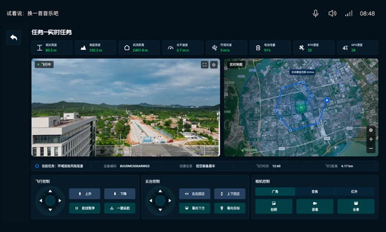
Task: Click the 低空装备展车 creator info value
Action: pyautogui.click(x=205, y=166)
